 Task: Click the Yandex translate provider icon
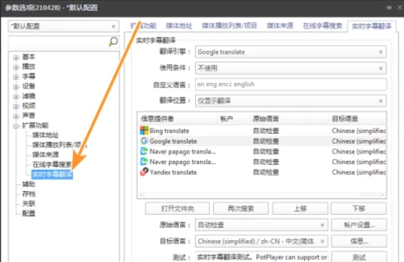click(x=144, y=172)
